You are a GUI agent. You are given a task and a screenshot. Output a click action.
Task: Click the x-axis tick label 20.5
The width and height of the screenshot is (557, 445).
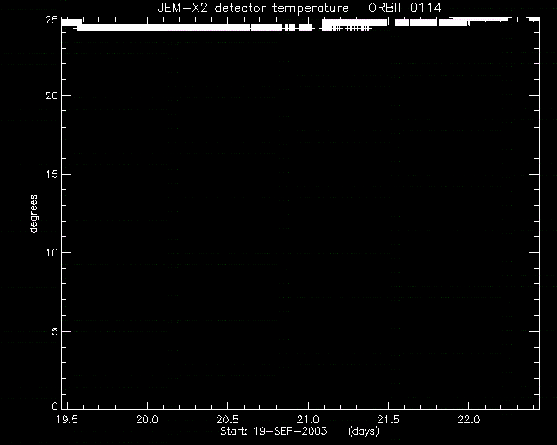tap(227, 420)
